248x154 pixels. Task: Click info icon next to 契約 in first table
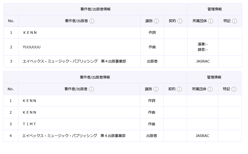pyautogui.click(x=180, y=21)
